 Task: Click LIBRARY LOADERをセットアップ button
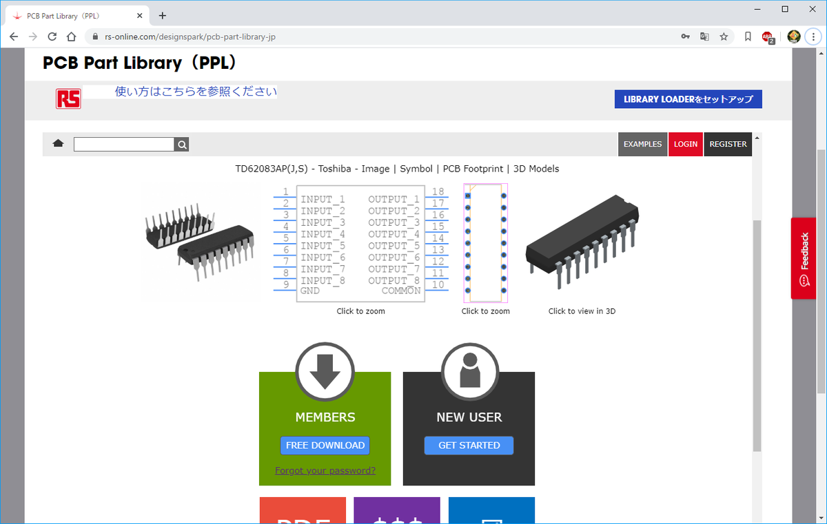[688, 99]
